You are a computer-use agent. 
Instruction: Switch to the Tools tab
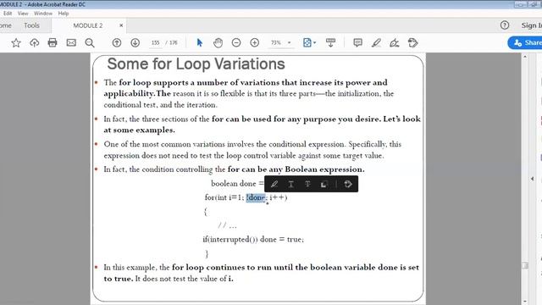(x=32, y=25)
